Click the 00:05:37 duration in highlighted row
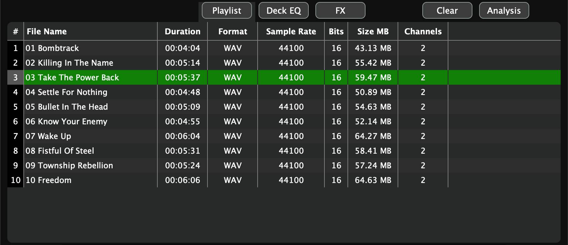Viewport: 568px width, 245px height. click(182, 77)
